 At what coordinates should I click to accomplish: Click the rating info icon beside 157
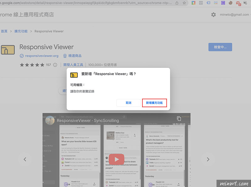[x=55, y=65]
